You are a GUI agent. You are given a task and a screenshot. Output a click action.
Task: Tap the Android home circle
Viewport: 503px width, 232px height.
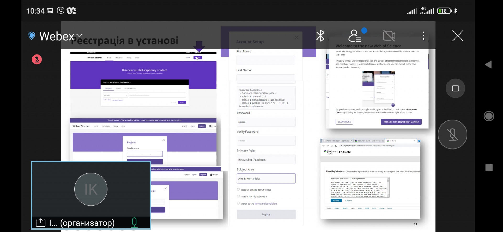489,116
